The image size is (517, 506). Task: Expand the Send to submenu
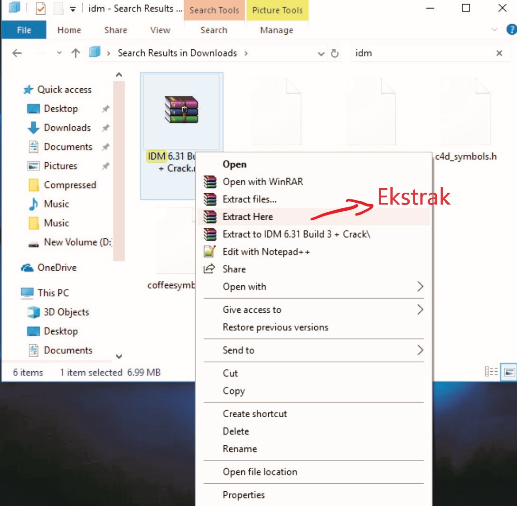coord(420,350)
